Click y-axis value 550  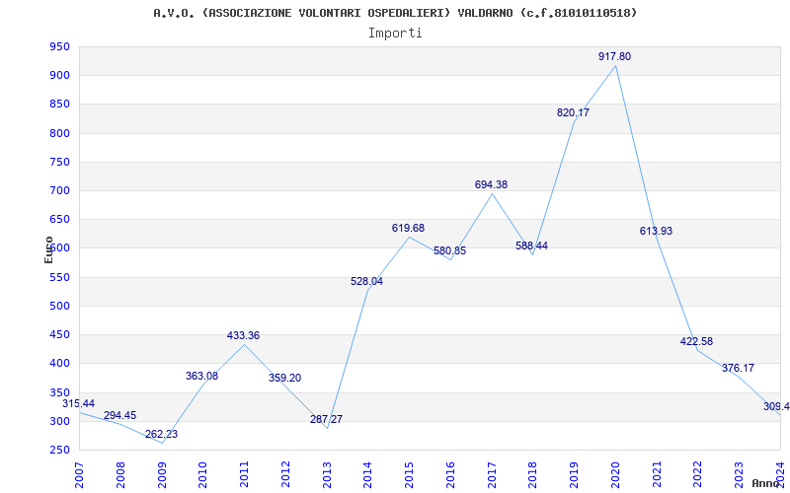pos(59,277)
